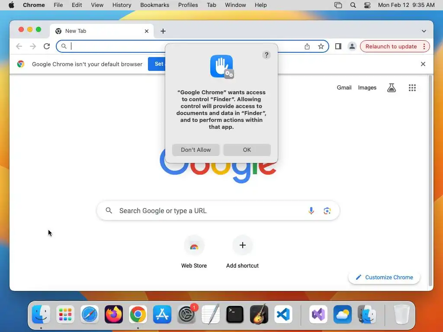Dismiss the default browser notification bar
This screenshot has height=332, width=443.
(423, 64)
